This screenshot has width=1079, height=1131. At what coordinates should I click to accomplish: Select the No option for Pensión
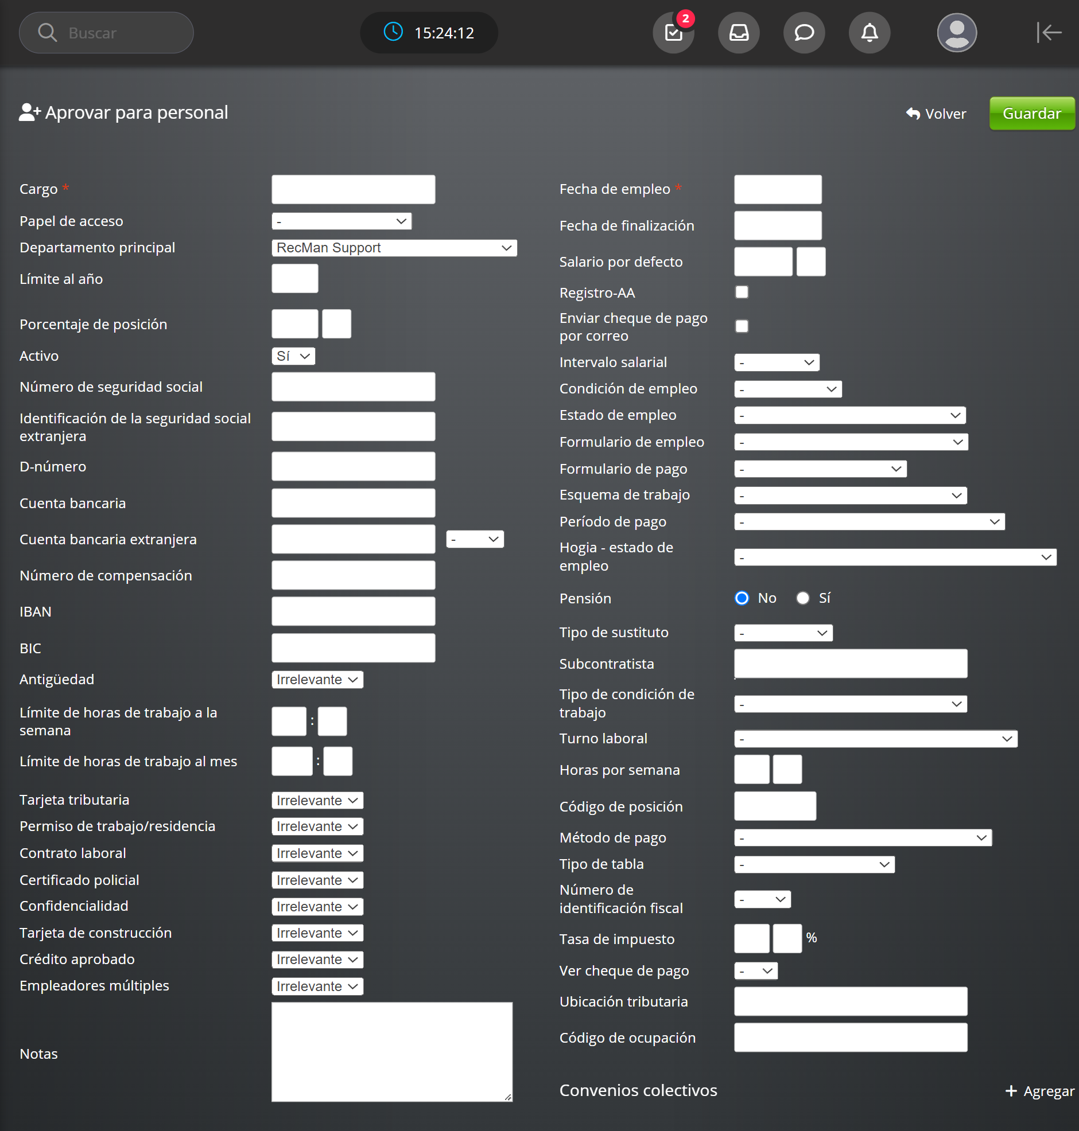pyautogui.click(x=742, y=598)
